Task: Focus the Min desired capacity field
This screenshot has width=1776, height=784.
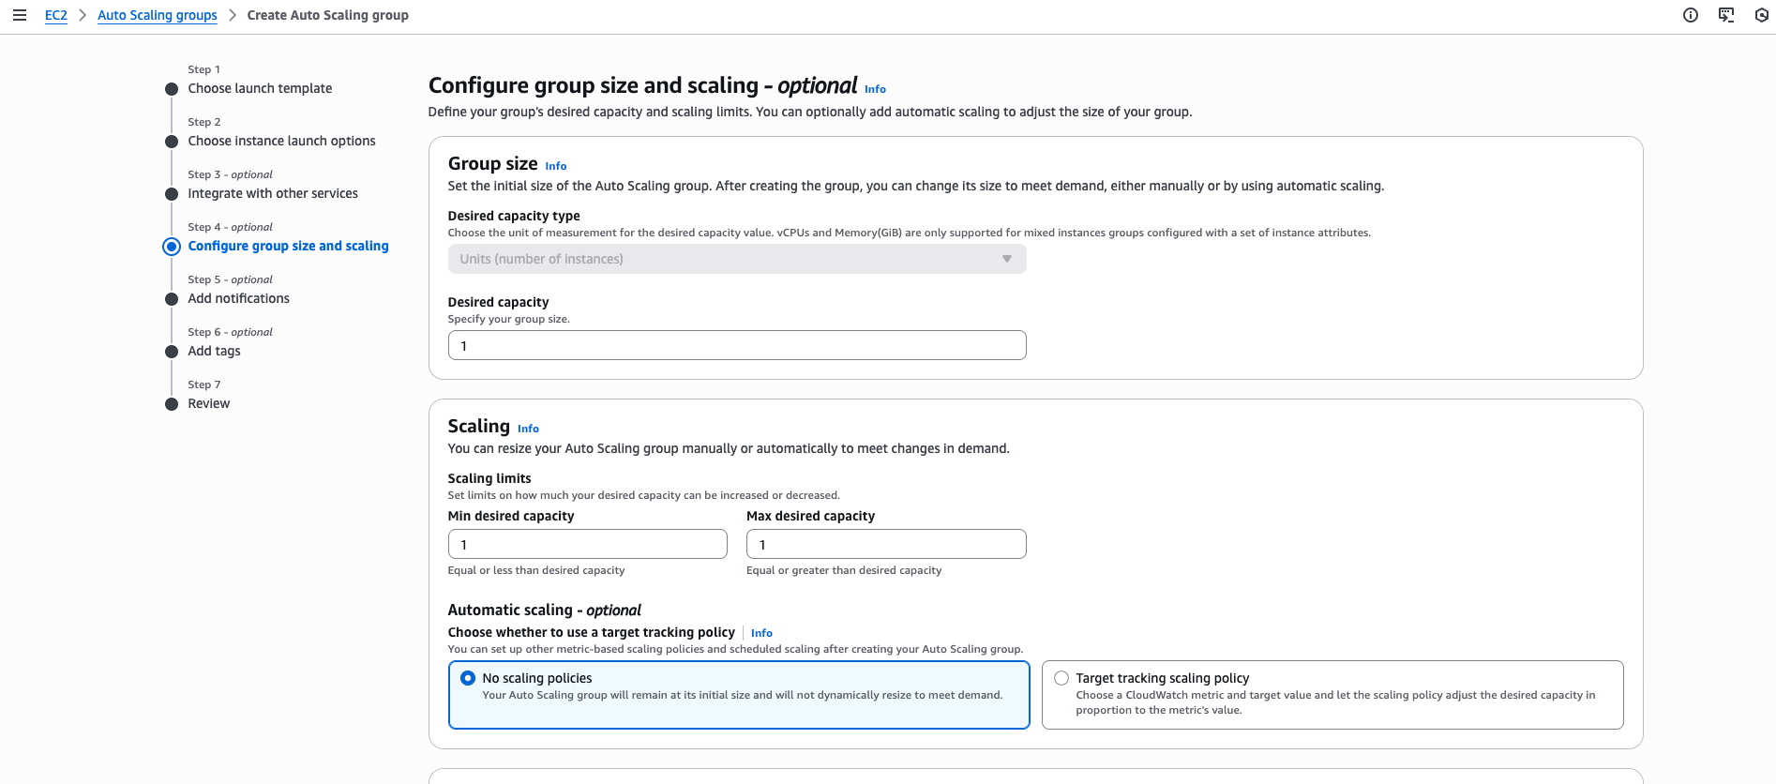Action: tap(587, 544)
